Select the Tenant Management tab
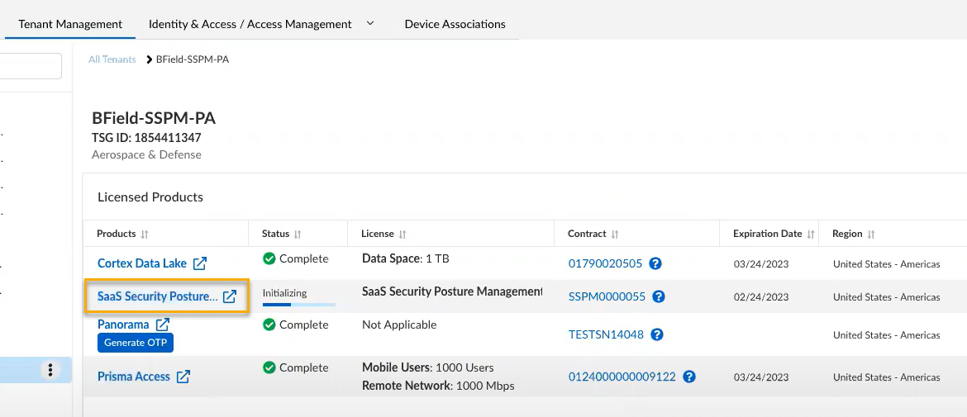The height and width of the screenshot is (417, 967). [70, 24]
